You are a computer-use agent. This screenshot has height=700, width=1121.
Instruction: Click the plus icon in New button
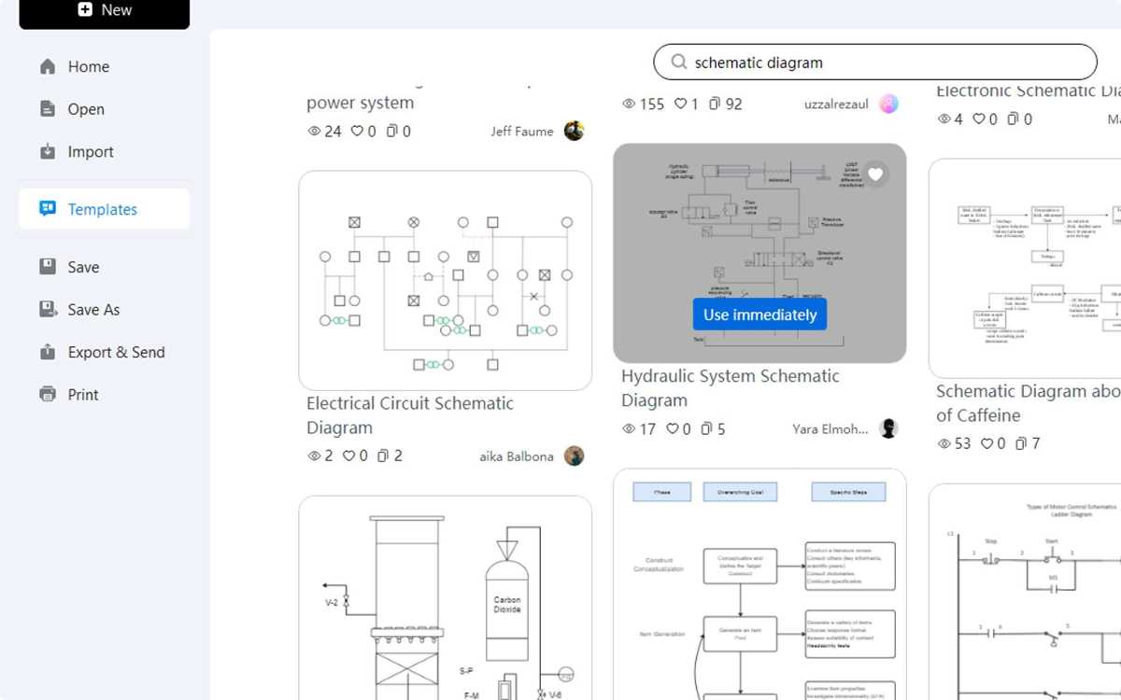point(85,9)
